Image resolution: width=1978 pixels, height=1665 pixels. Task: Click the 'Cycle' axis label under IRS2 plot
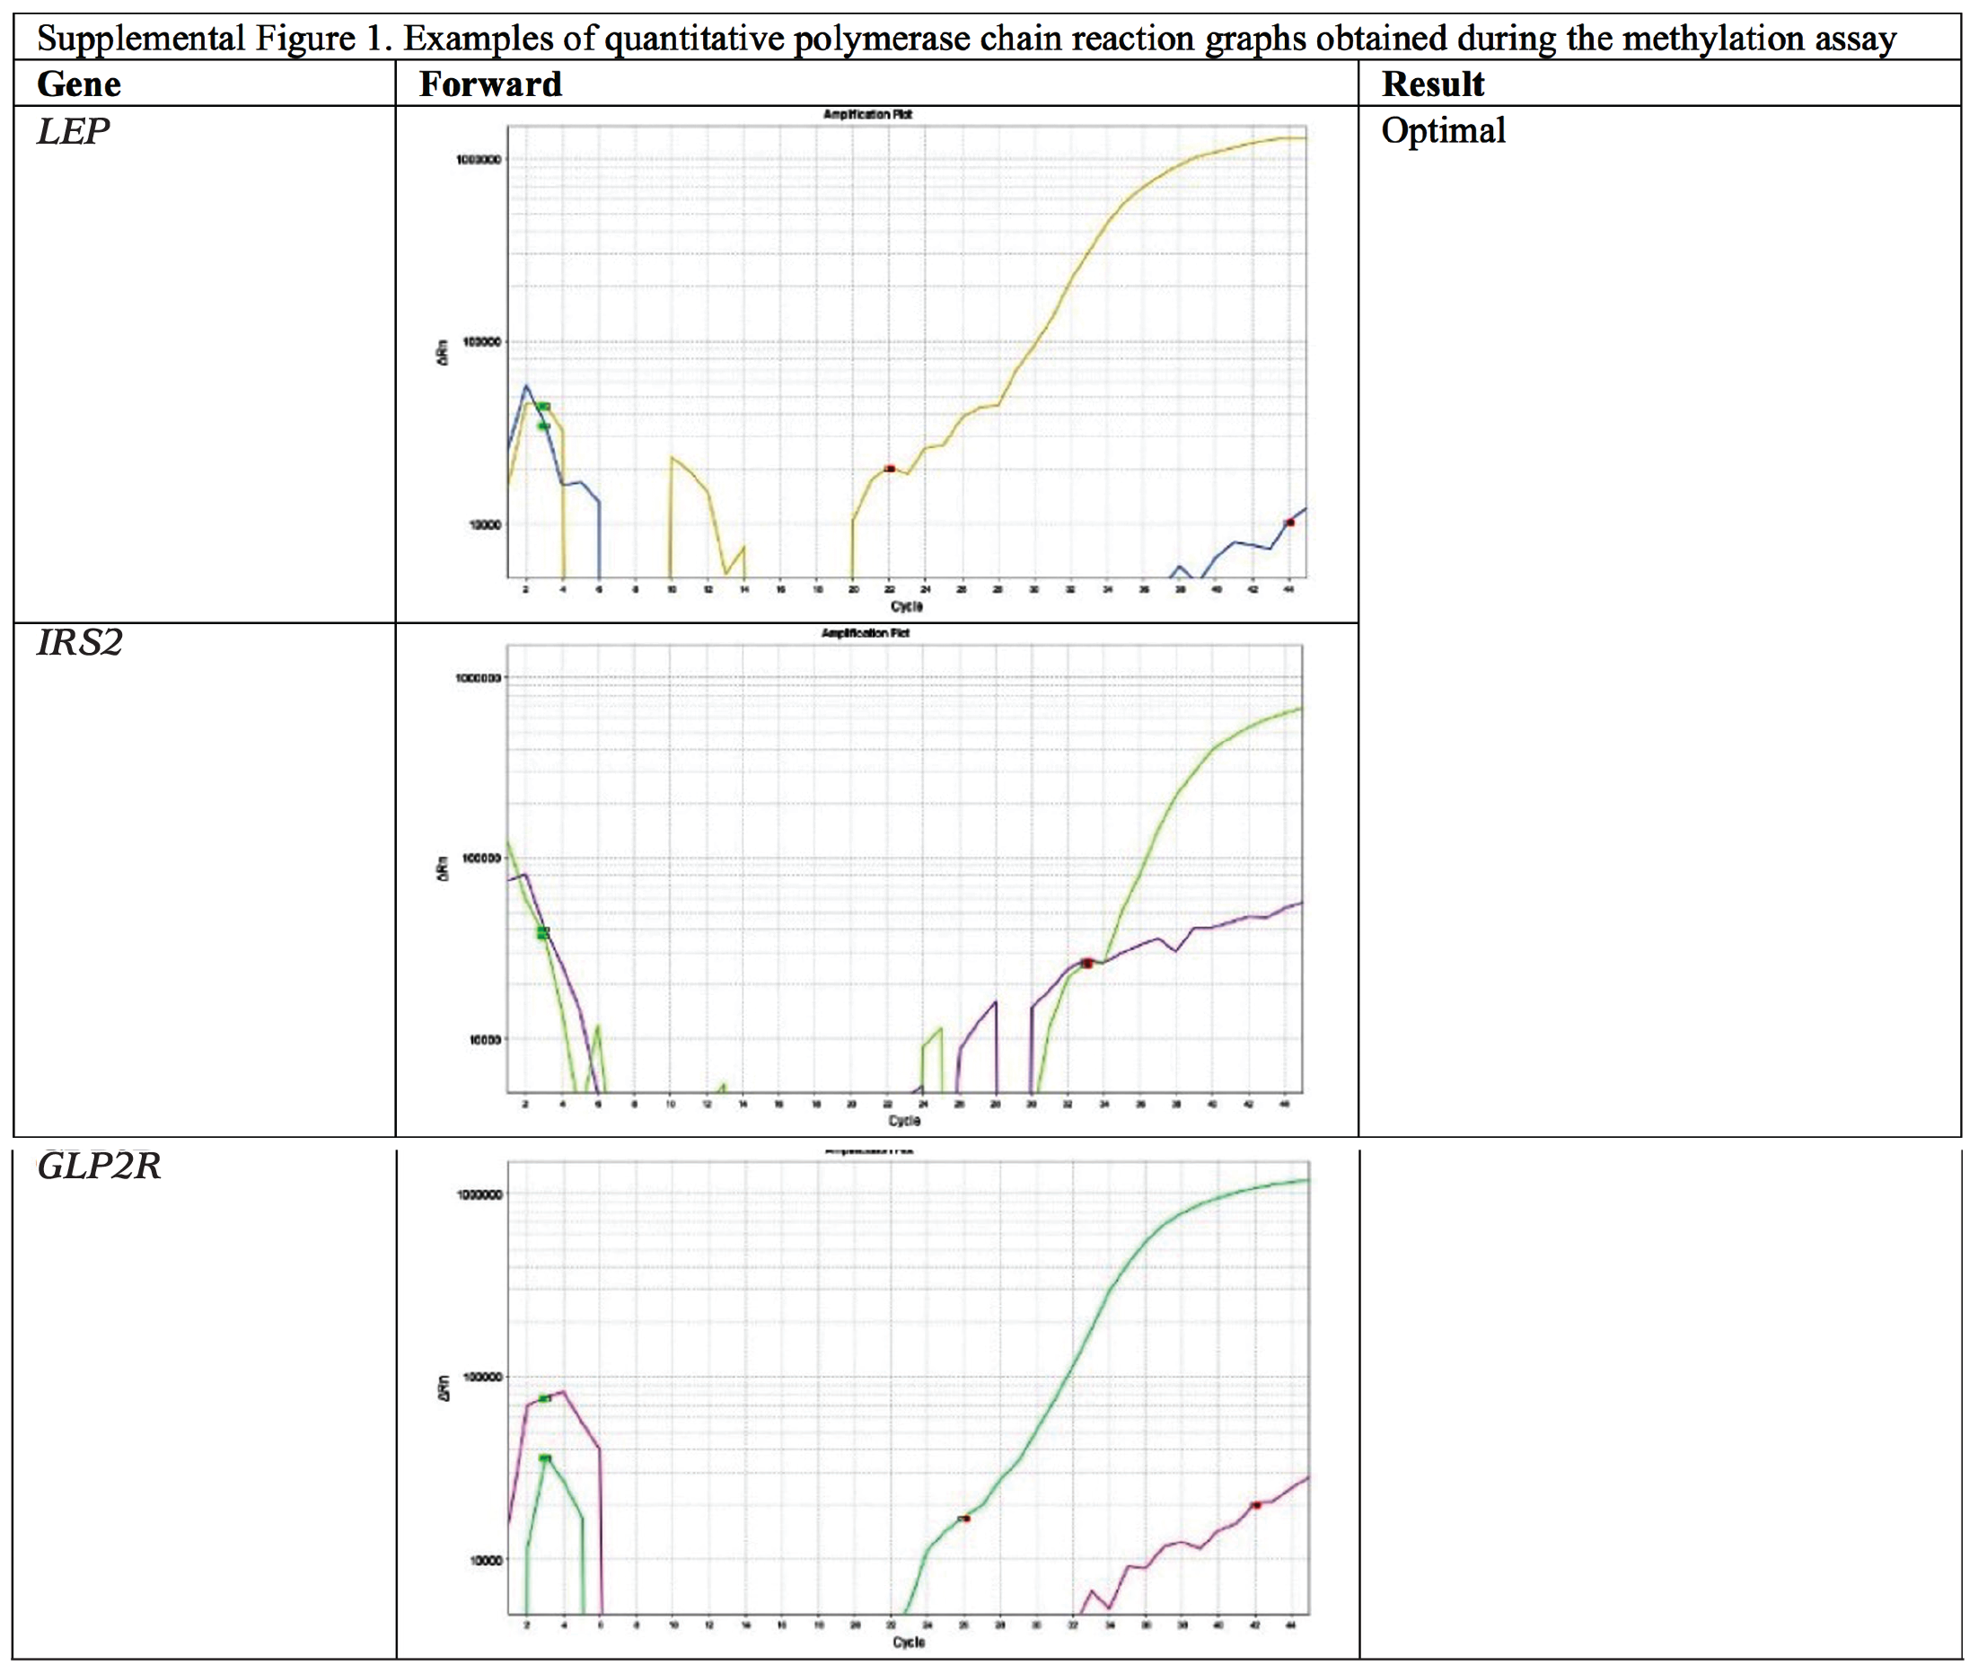[904, 1121]
